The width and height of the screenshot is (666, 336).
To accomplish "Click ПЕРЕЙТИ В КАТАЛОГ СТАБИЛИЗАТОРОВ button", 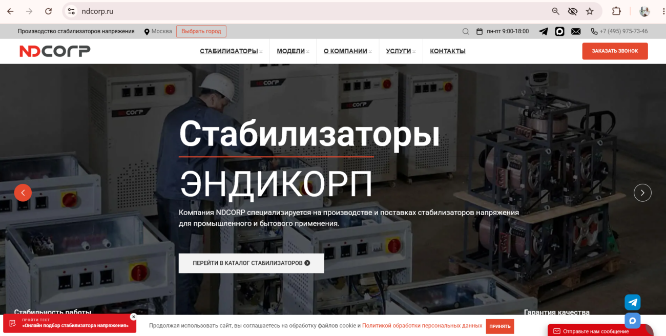I will (x=252, y=263).
